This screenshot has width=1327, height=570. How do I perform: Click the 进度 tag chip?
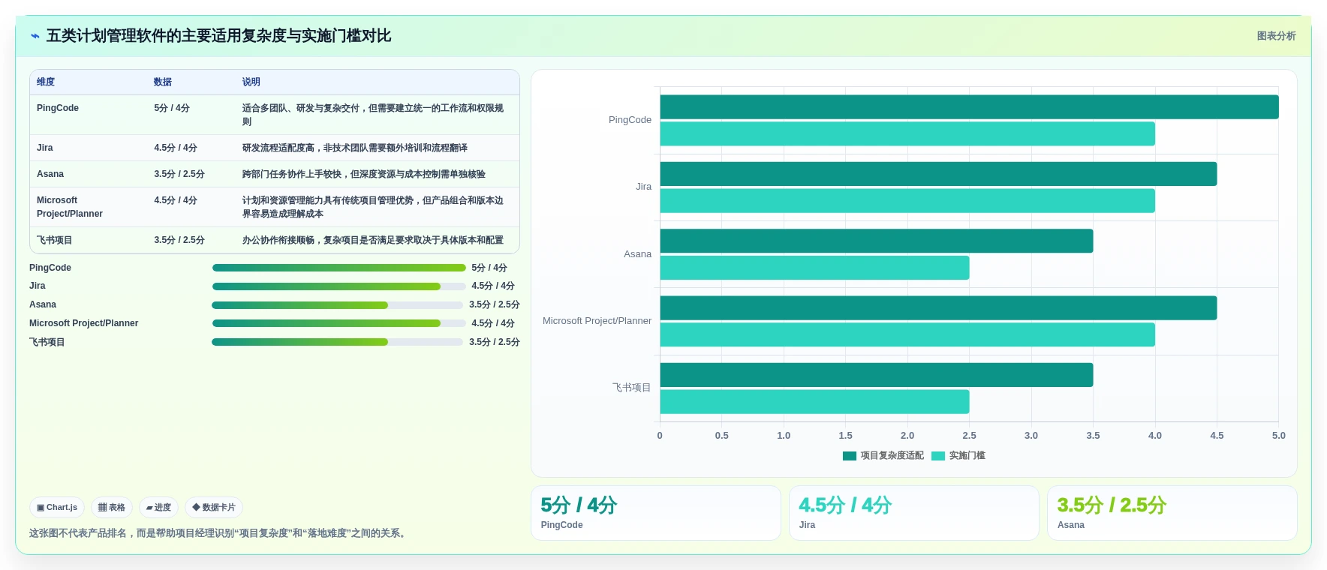[158, 508]
